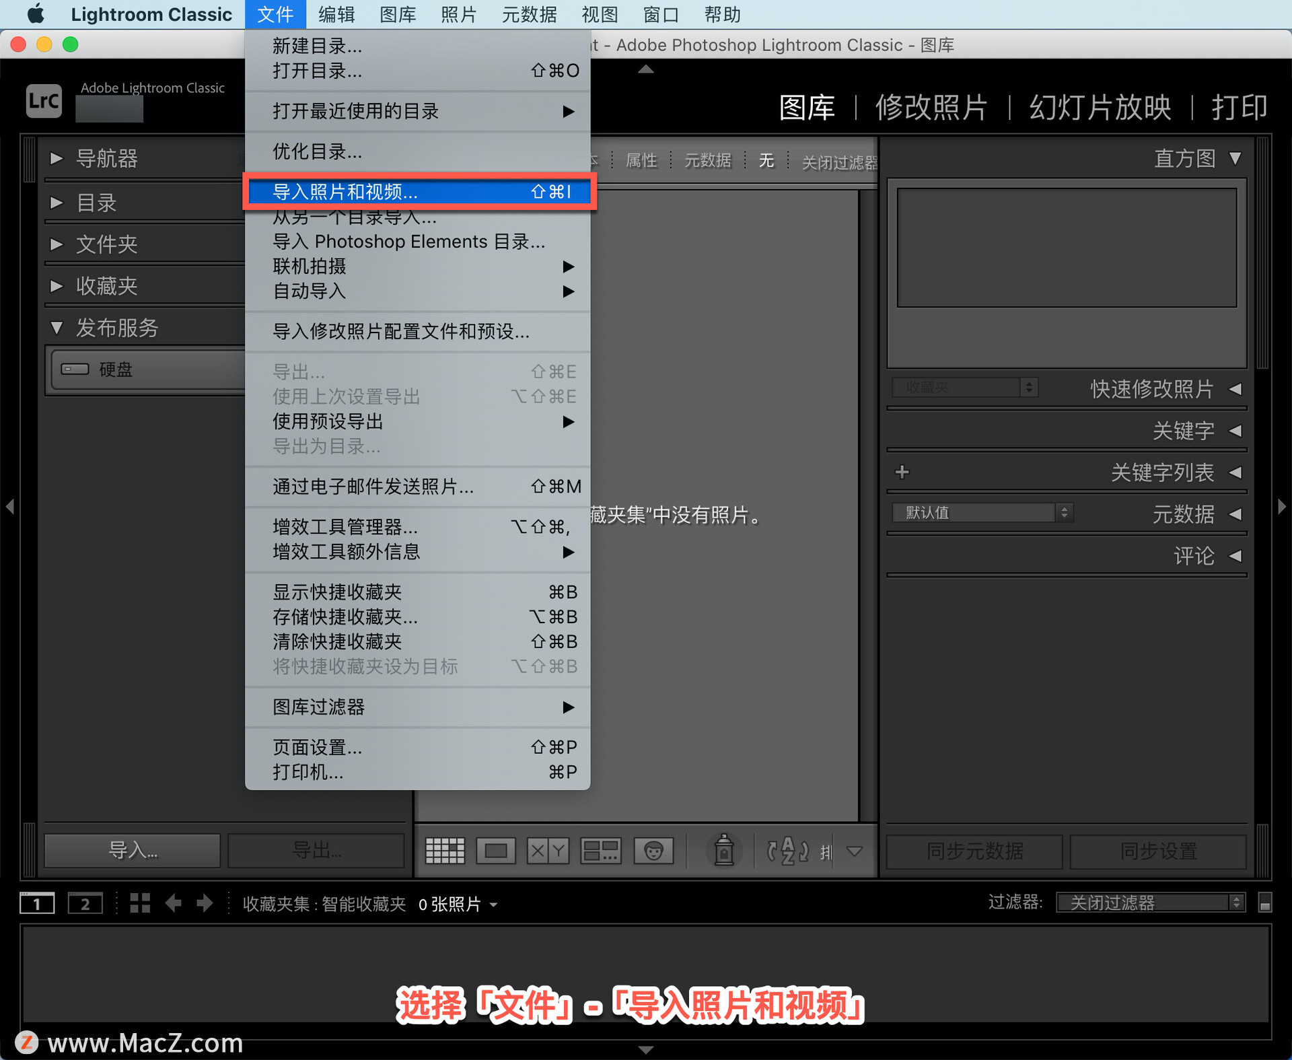Toggle A-Z sort direction icon

[788, 851]
